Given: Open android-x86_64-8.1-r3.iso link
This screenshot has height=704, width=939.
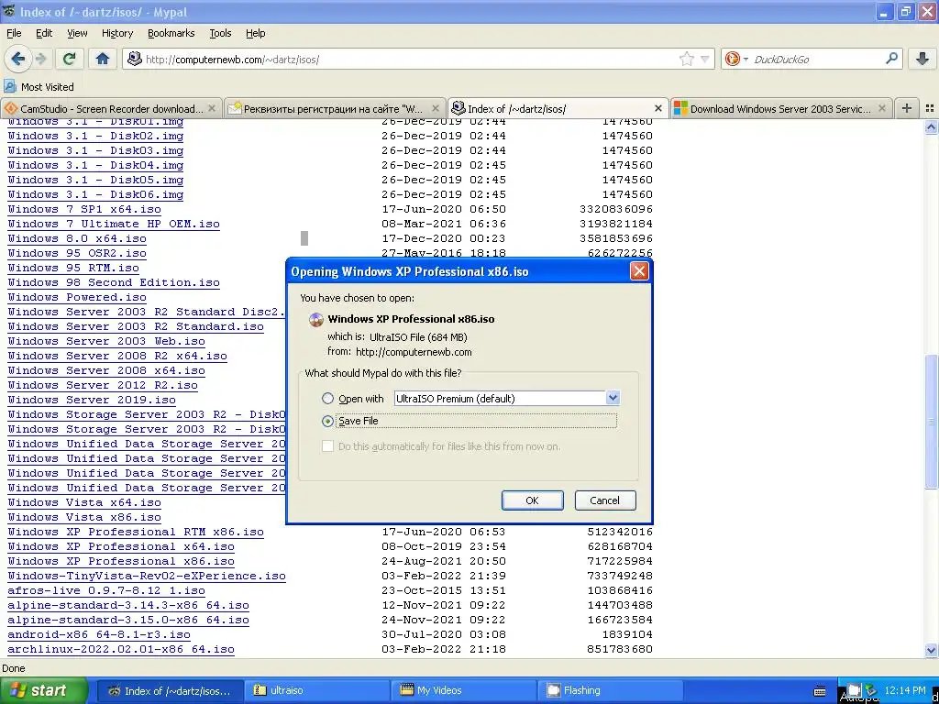Looking at the screenshot, I should pyautogui.click(x=99, y=634).
